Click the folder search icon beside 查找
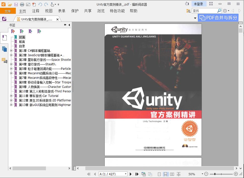 188,11
